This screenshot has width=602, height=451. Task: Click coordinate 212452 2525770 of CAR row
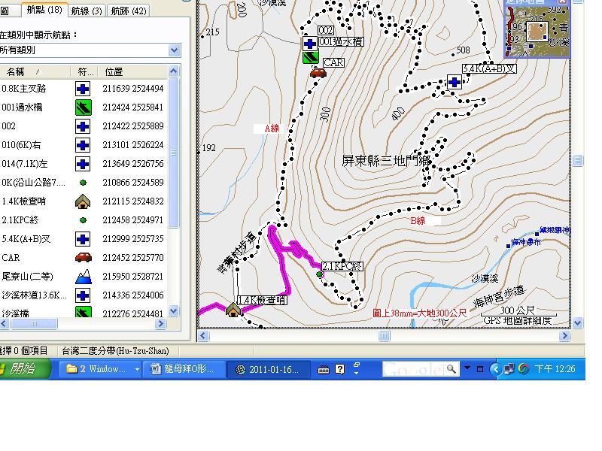[x=133, y=257]
